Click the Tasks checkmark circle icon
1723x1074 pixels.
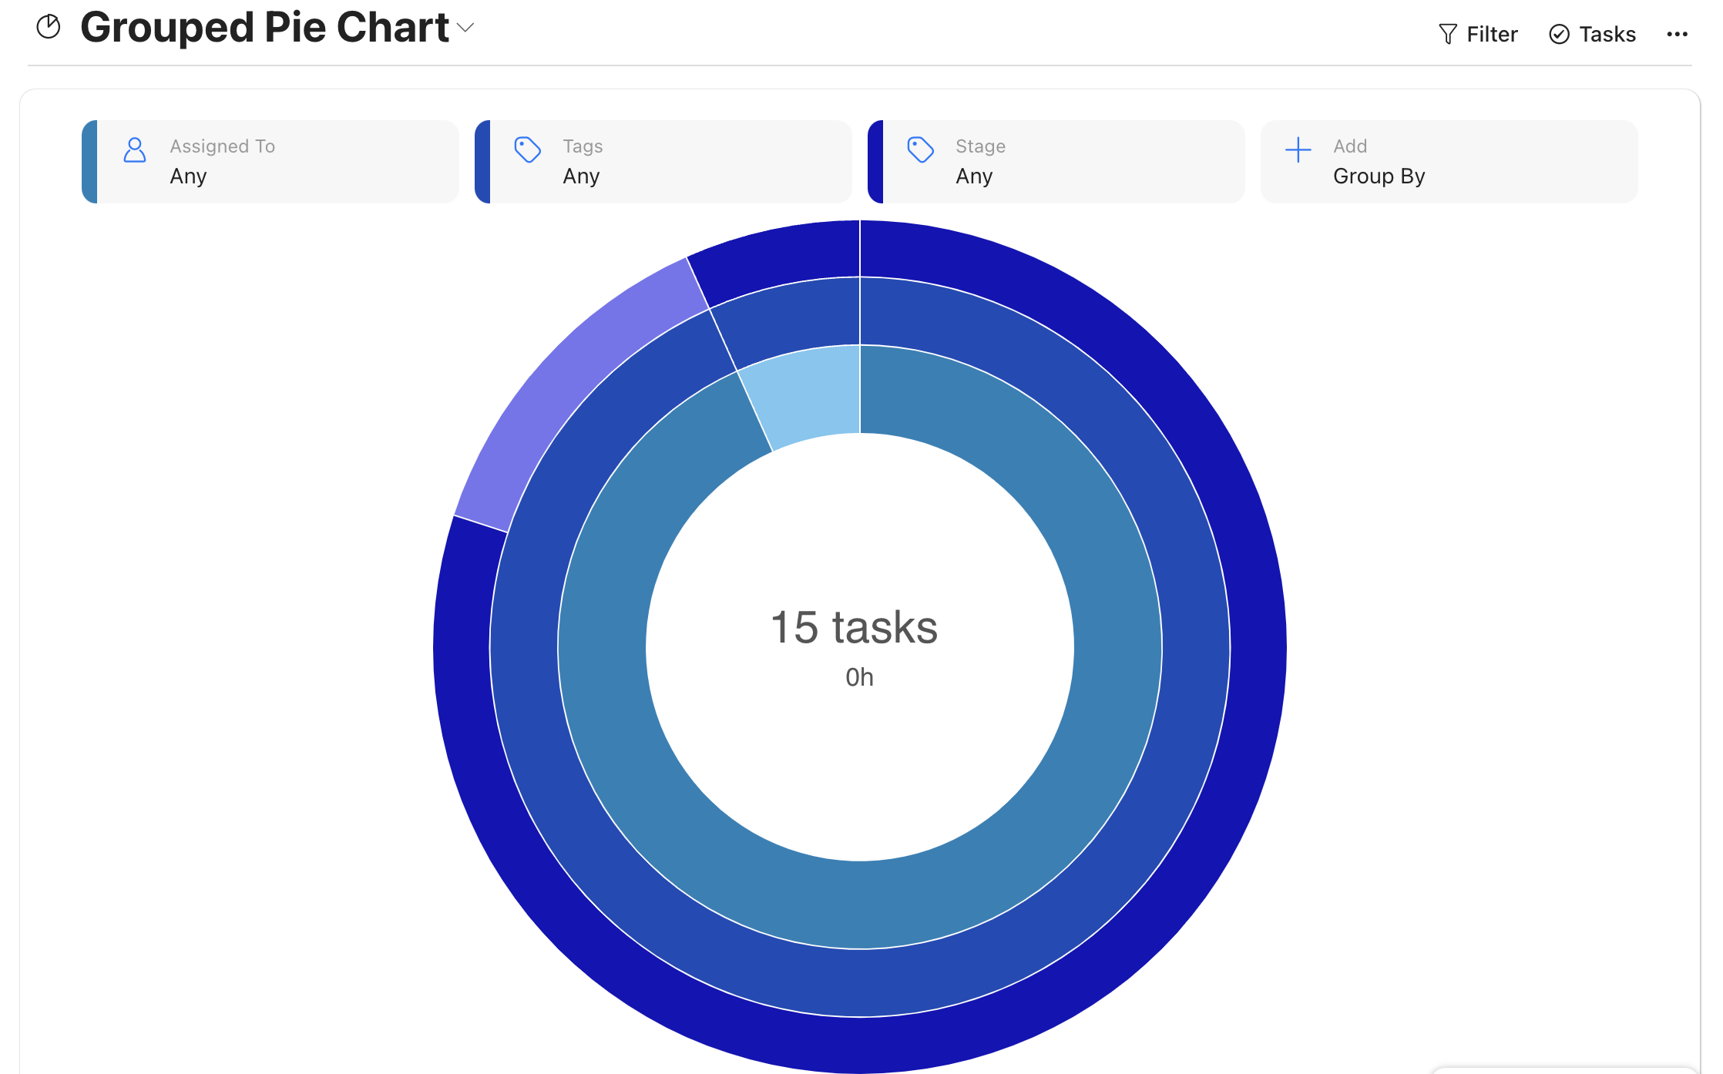pyautogui.click(x=1559, y=34)
